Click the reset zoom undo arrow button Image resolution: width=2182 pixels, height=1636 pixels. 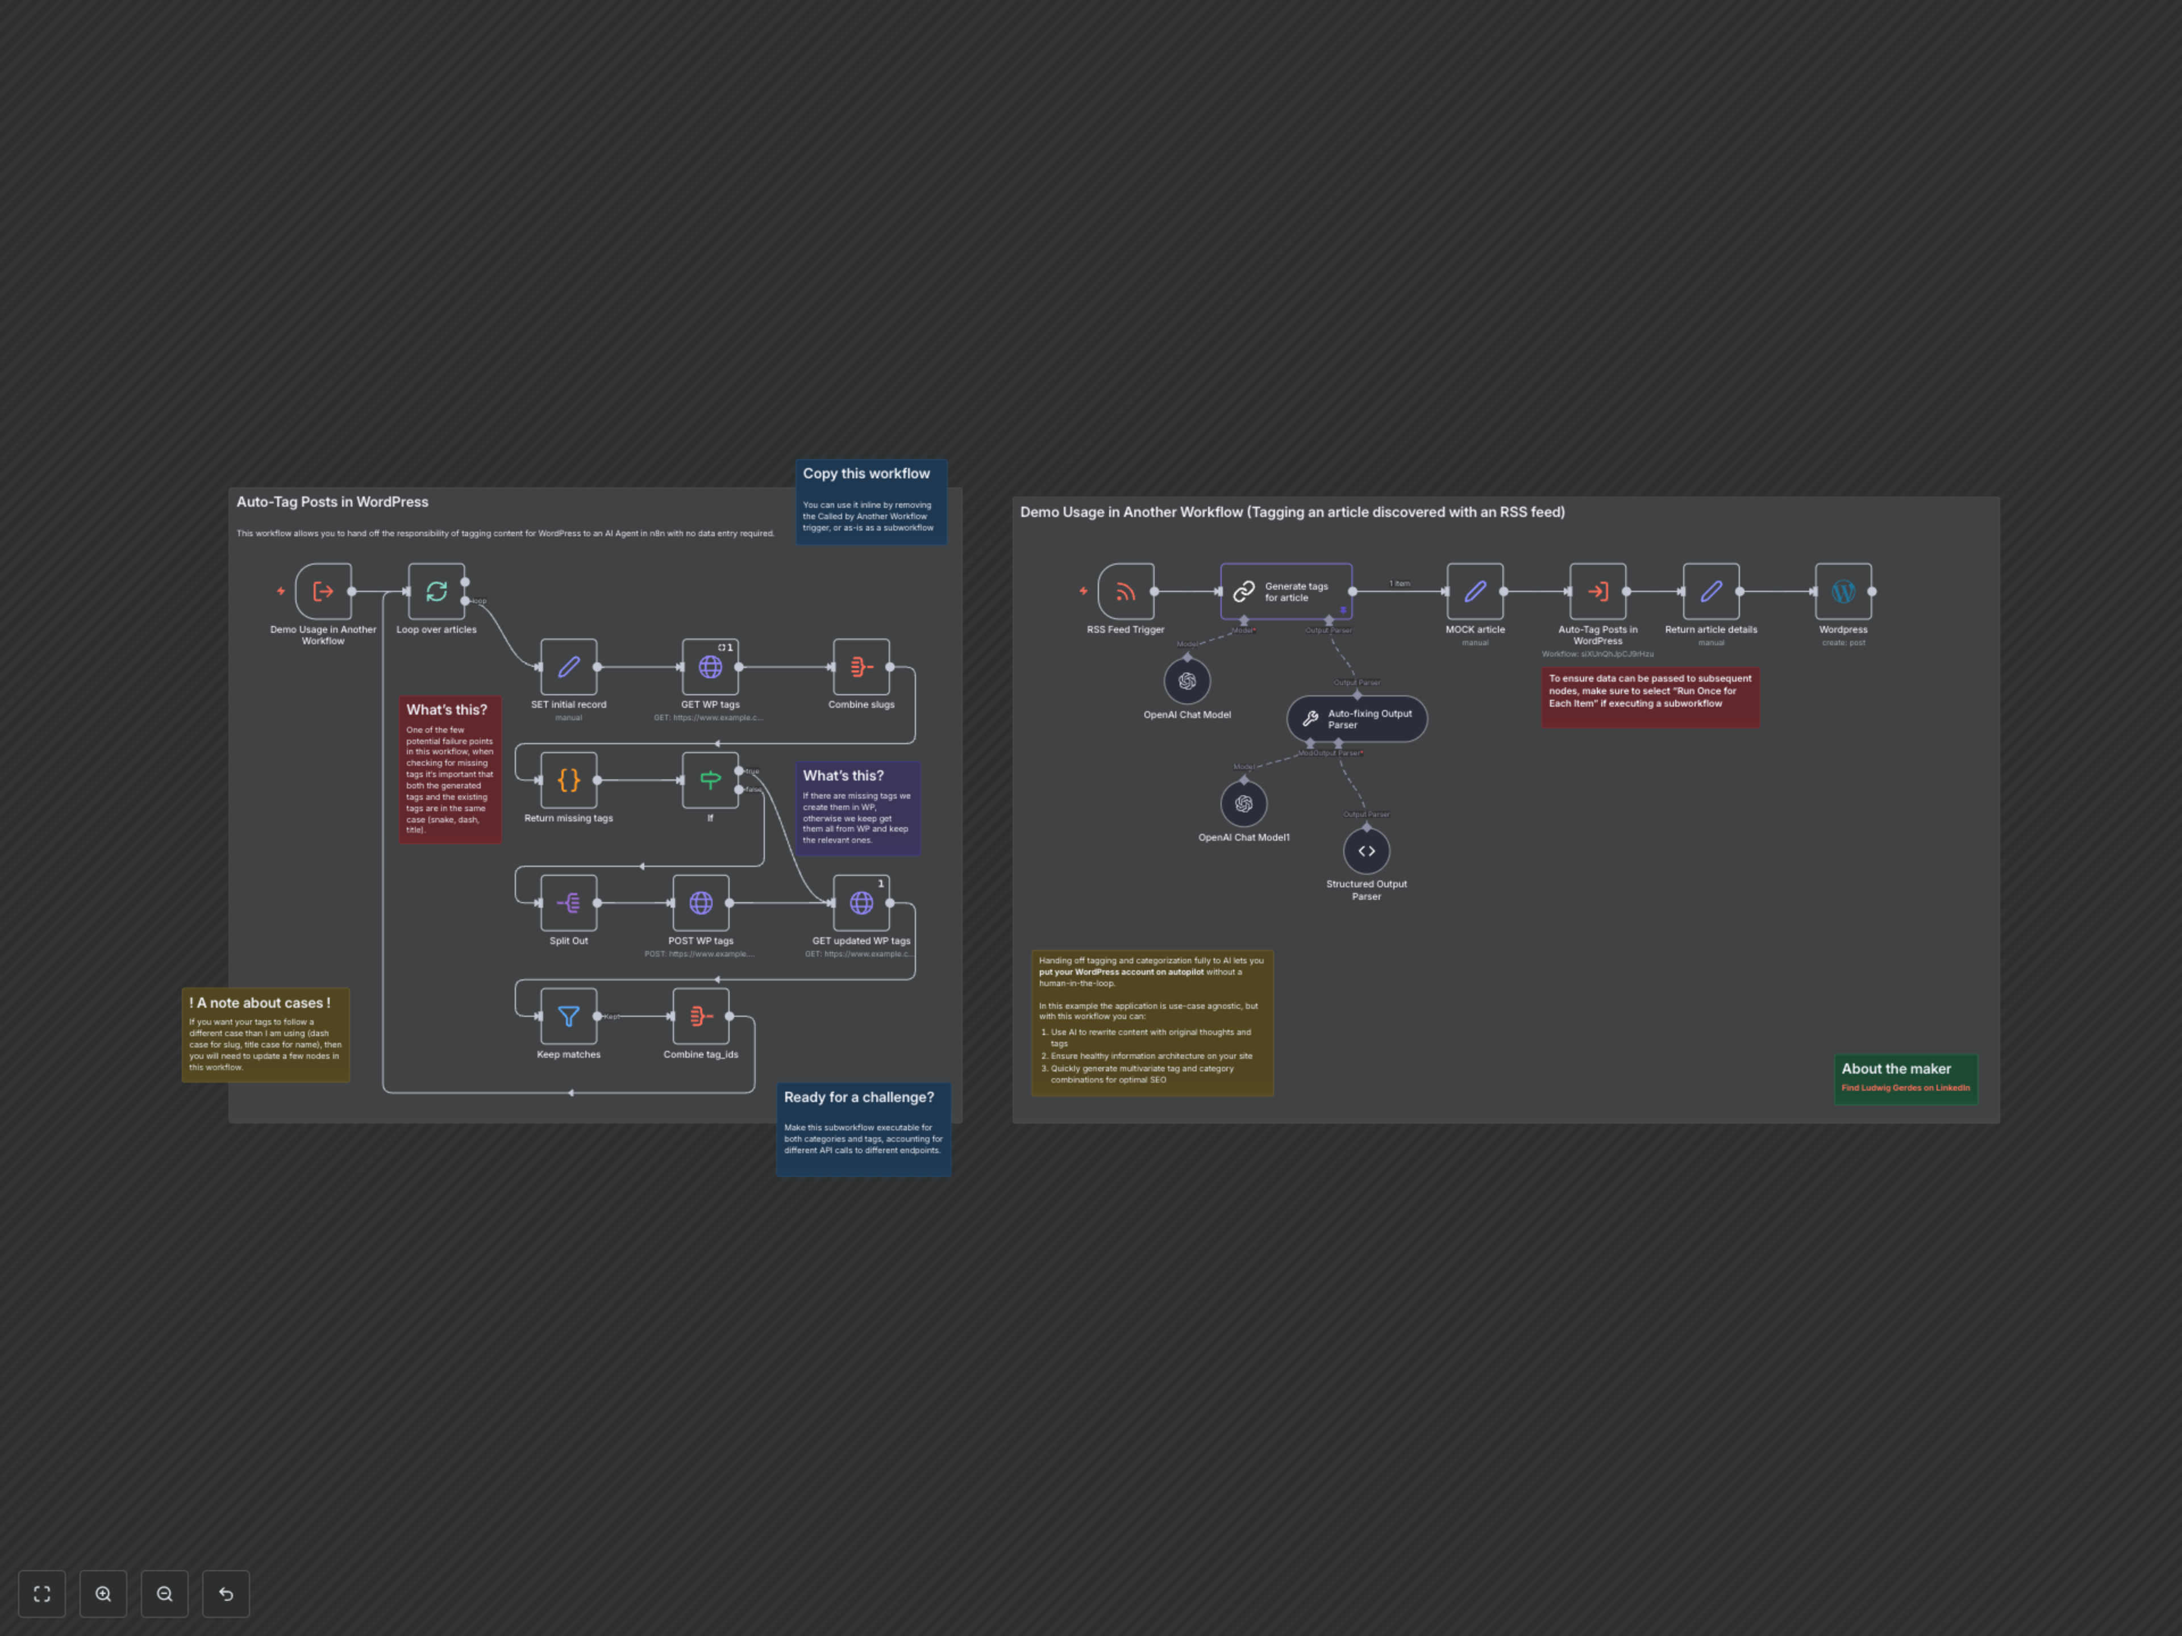(x=226, y=1593)
